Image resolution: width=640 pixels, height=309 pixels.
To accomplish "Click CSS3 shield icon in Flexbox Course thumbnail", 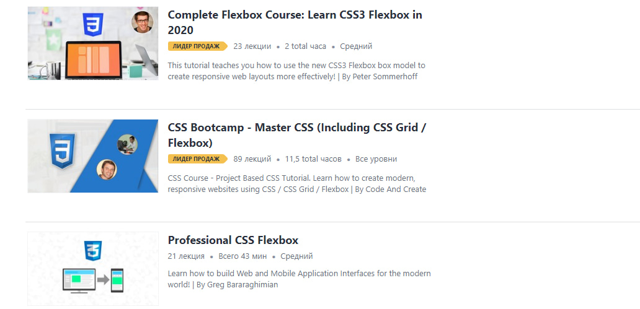I will 93,25.
